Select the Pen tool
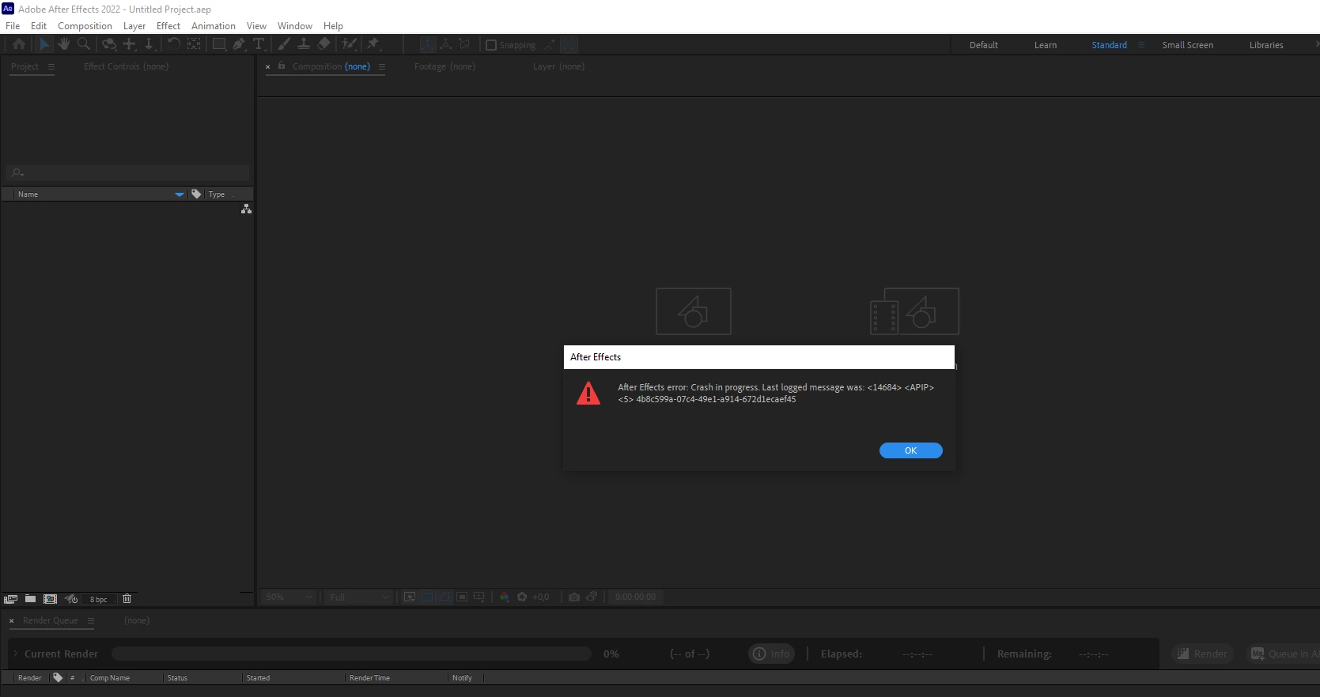 [239, 44]
